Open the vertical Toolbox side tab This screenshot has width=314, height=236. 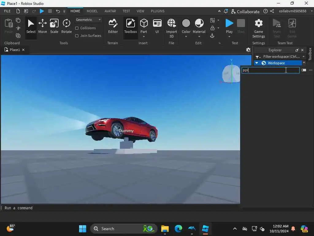[310, 54]
